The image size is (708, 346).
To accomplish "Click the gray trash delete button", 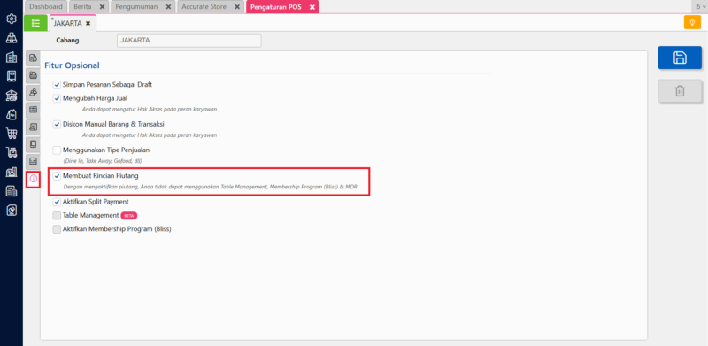I will click(680, 91).
